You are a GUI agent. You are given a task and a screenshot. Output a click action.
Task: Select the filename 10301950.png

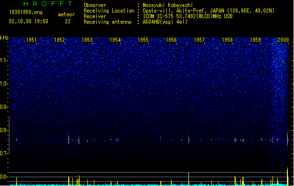click(x=26, y=12)
